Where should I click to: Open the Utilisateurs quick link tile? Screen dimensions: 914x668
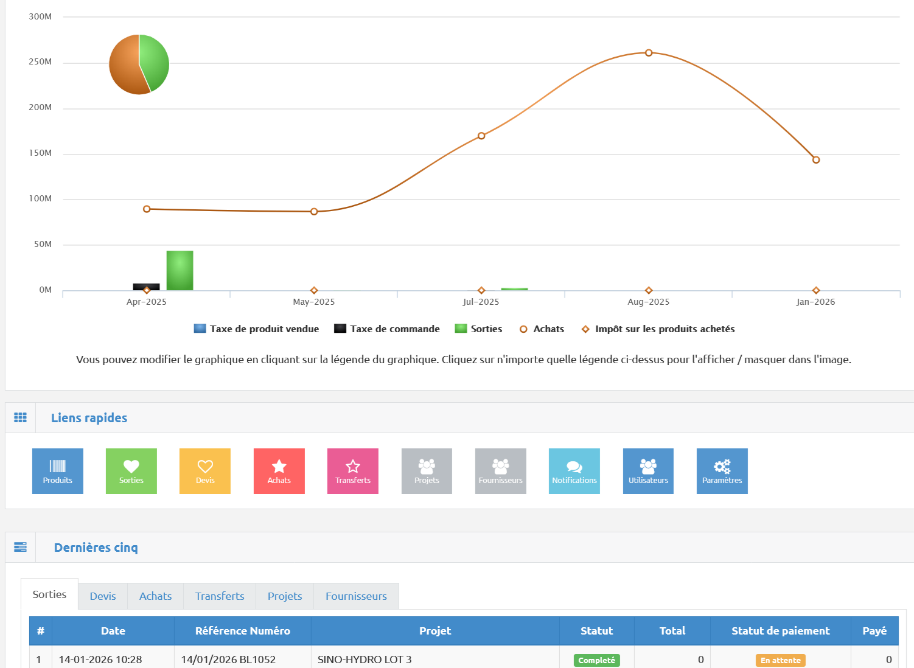pyautogui.click(x=648, y=471)
